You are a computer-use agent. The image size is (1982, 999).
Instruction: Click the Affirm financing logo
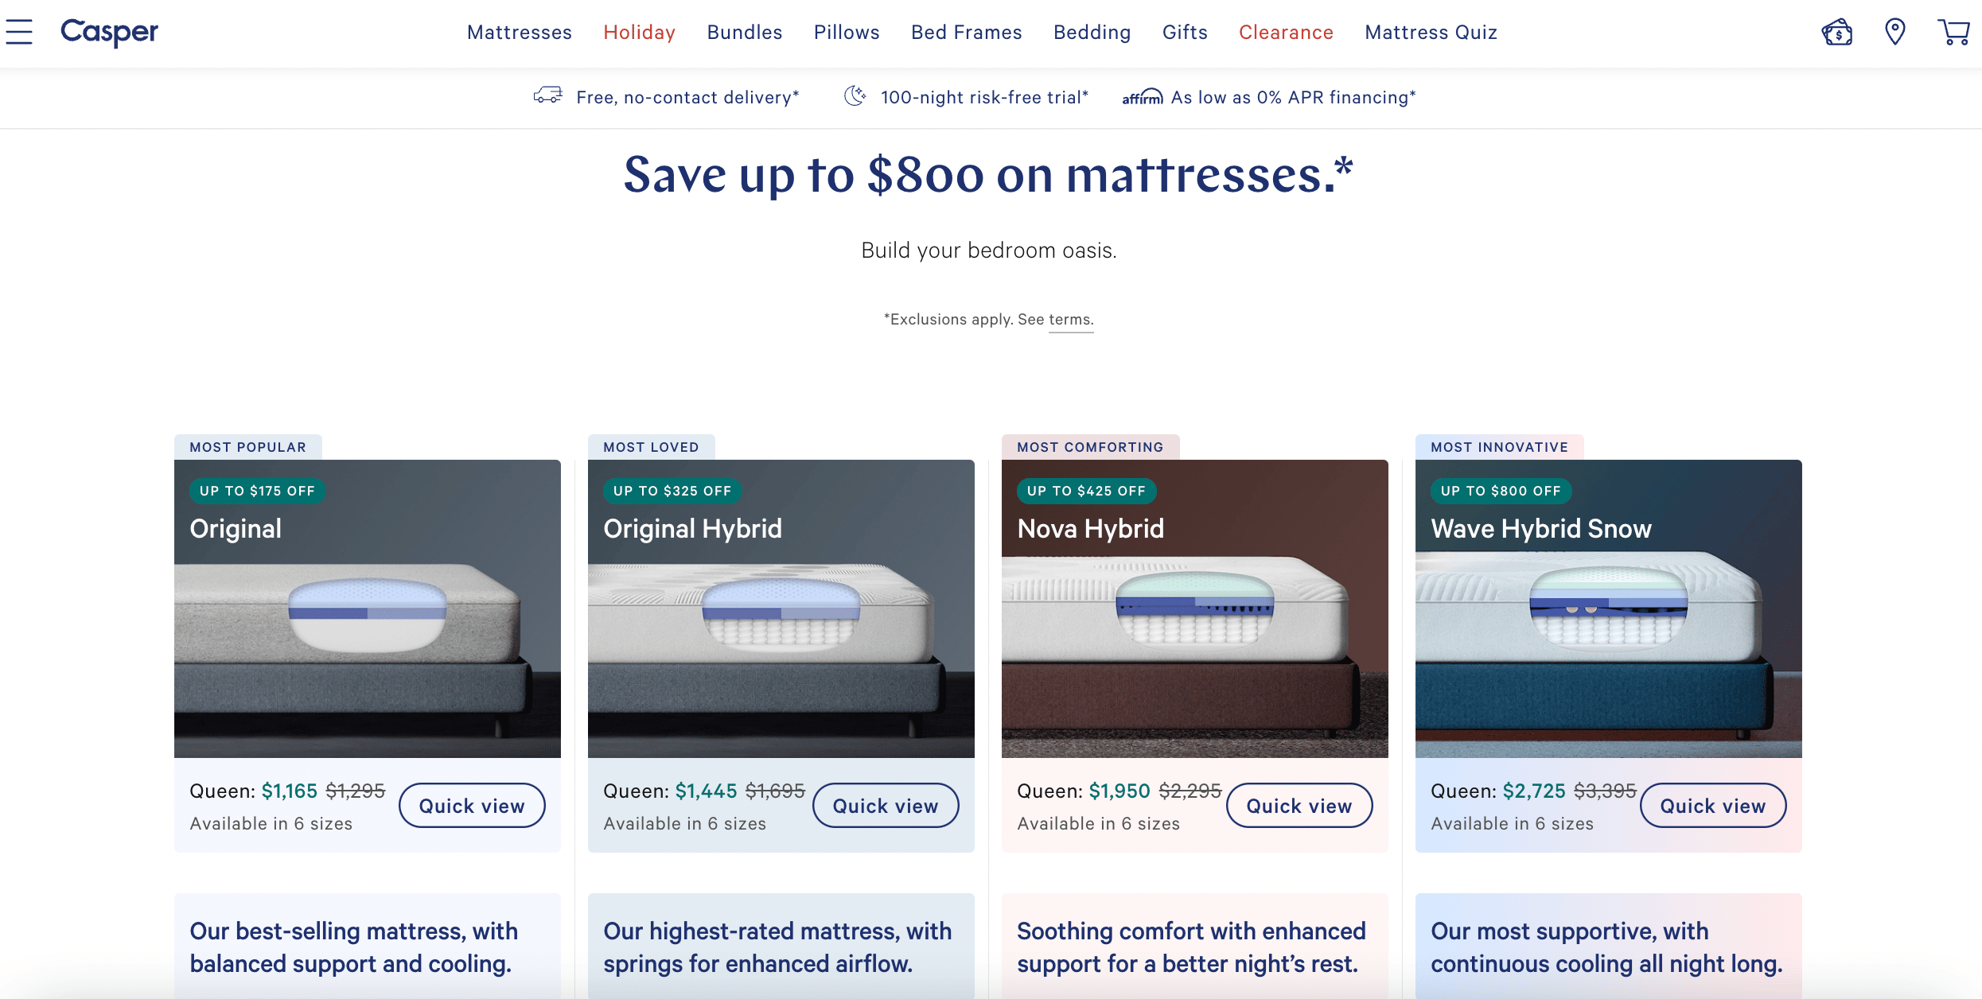1142,97
